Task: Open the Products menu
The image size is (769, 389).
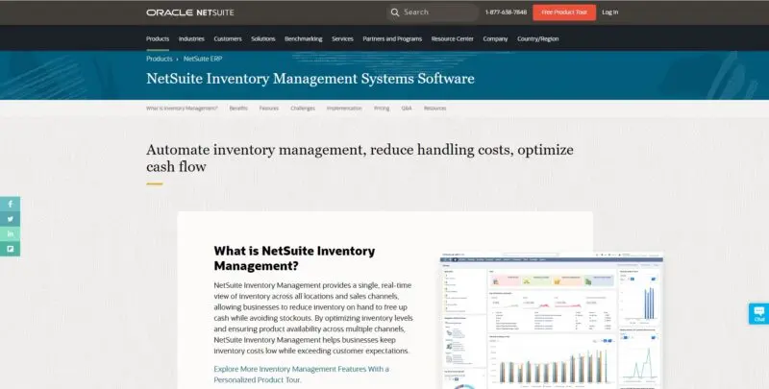Action: point(158,38)
